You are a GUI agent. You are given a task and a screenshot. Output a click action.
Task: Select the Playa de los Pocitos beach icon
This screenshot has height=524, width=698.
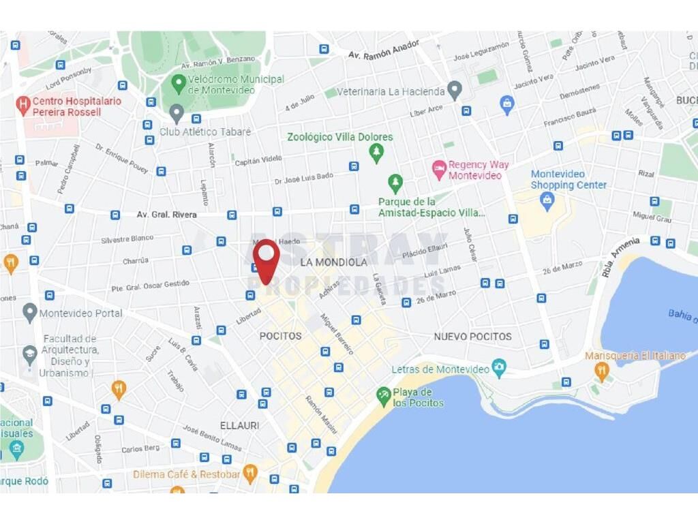coord(383,397)
